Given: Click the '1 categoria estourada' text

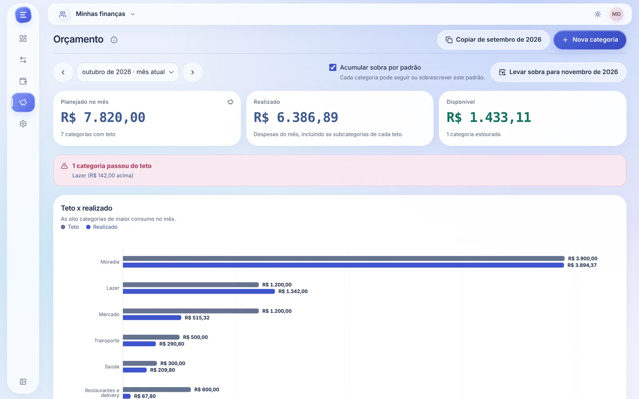Looking at the screenshot, I should pyautogui.click(x=473, y=134).
